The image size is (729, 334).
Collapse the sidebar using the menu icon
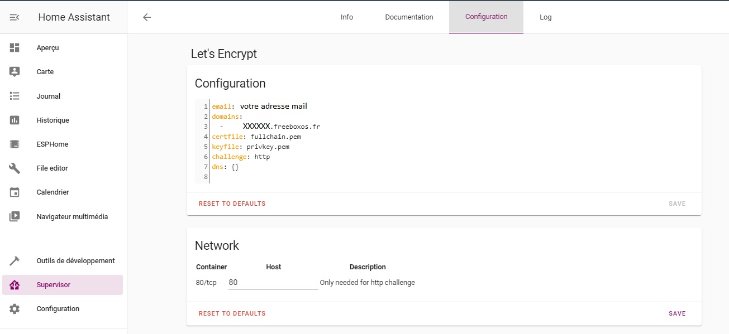coord(15,17)
